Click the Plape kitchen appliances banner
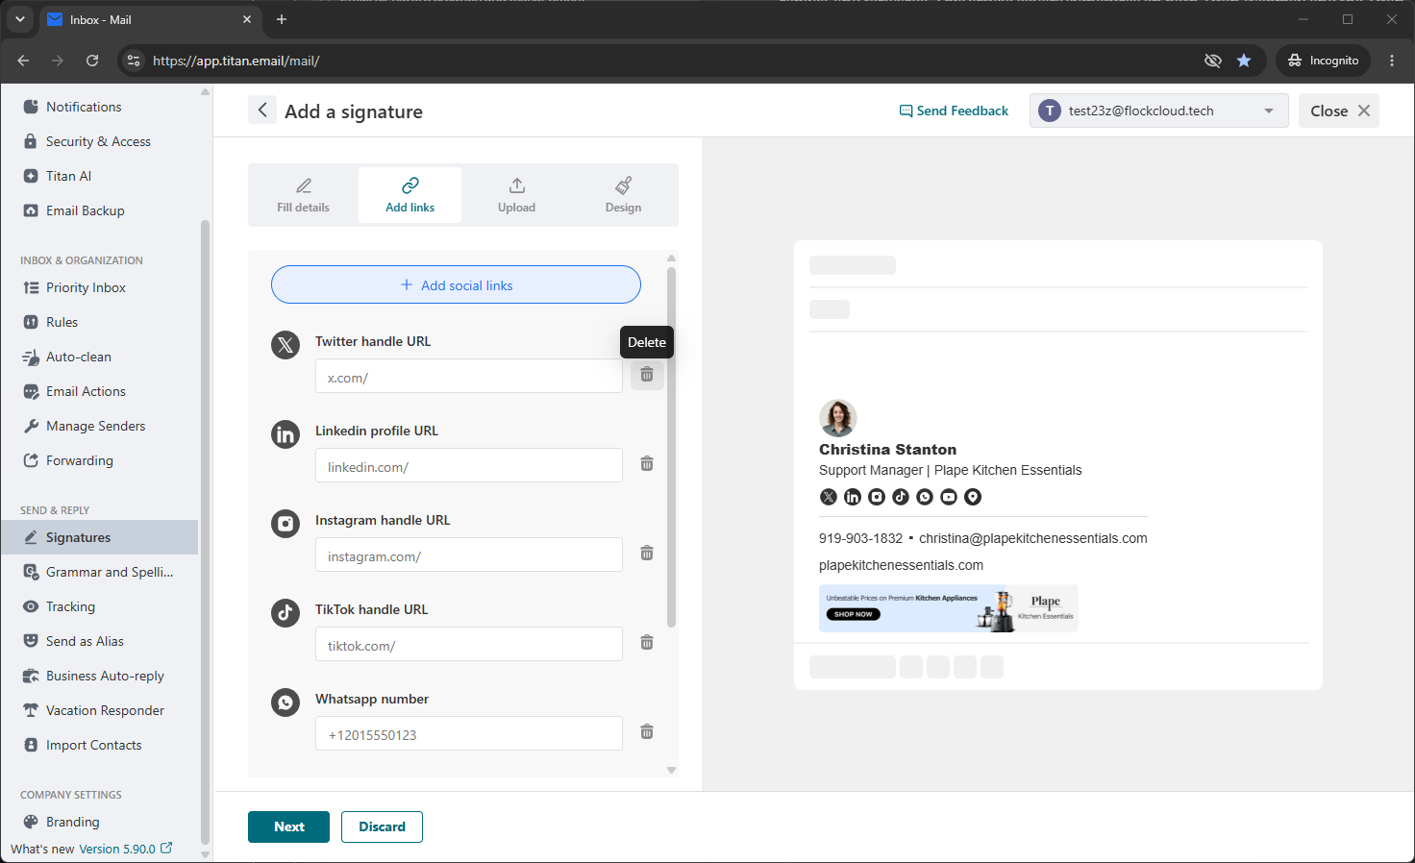 (x=949, y=608)
